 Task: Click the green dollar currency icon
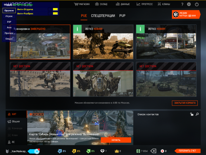pyautogui.click(x=138, y=151)
